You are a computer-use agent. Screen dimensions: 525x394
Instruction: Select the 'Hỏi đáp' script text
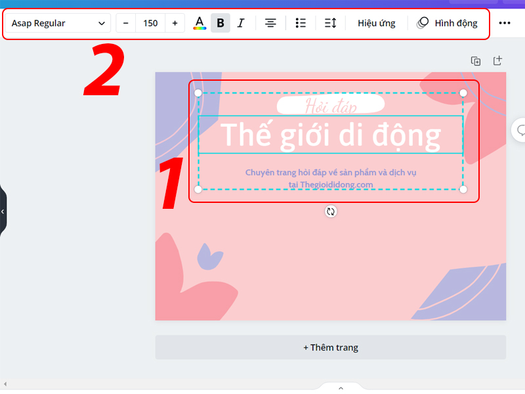pyautogui.click(x=331, y=105)
